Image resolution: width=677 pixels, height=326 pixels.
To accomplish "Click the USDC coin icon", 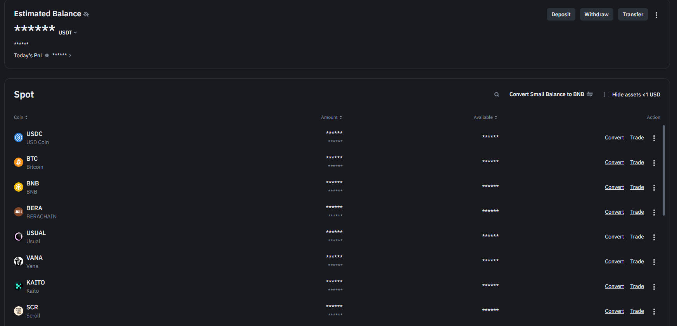I will point(19,137).
